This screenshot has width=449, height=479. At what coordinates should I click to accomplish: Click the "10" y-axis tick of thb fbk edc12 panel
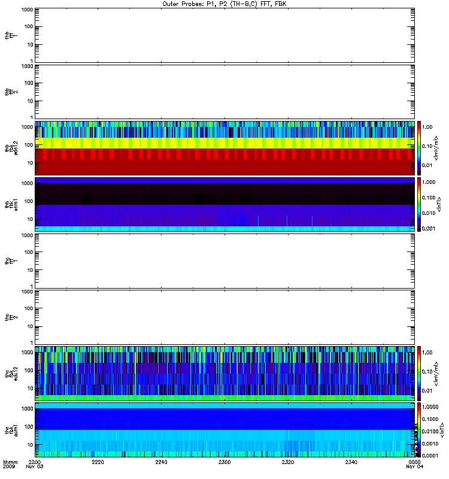tap(31, 163)
